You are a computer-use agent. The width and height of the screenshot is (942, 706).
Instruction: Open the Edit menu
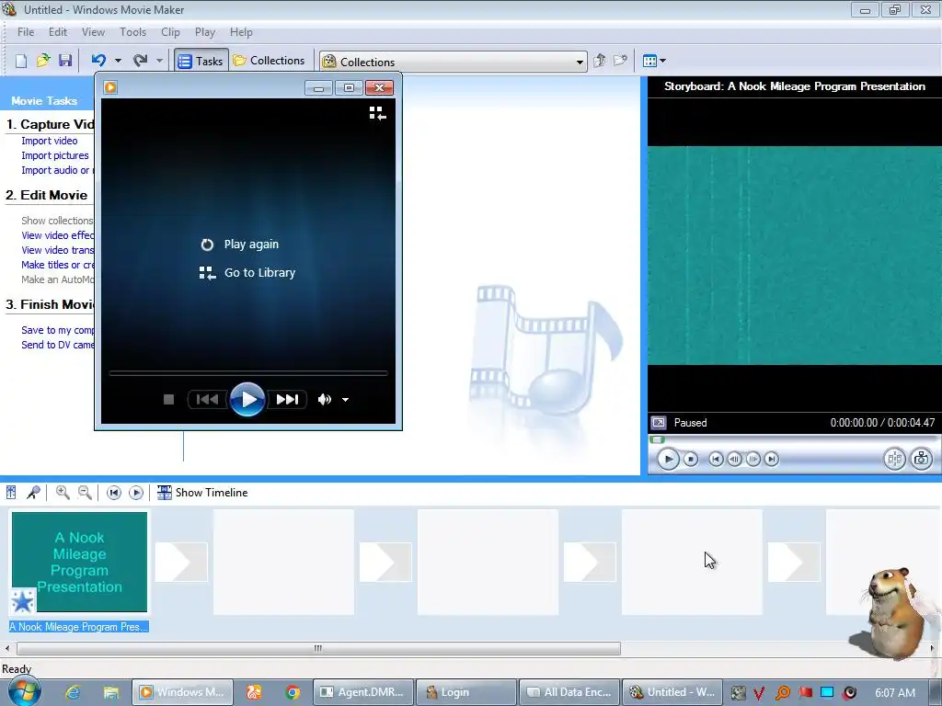tap(58, 32)
